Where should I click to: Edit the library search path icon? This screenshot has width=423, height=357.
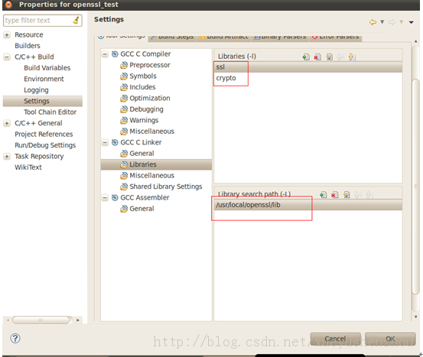(347, 195)
